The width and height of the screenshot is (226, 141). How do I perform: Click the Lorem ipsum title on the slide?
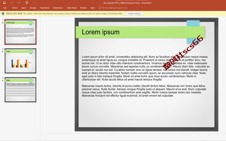[101, 32]
